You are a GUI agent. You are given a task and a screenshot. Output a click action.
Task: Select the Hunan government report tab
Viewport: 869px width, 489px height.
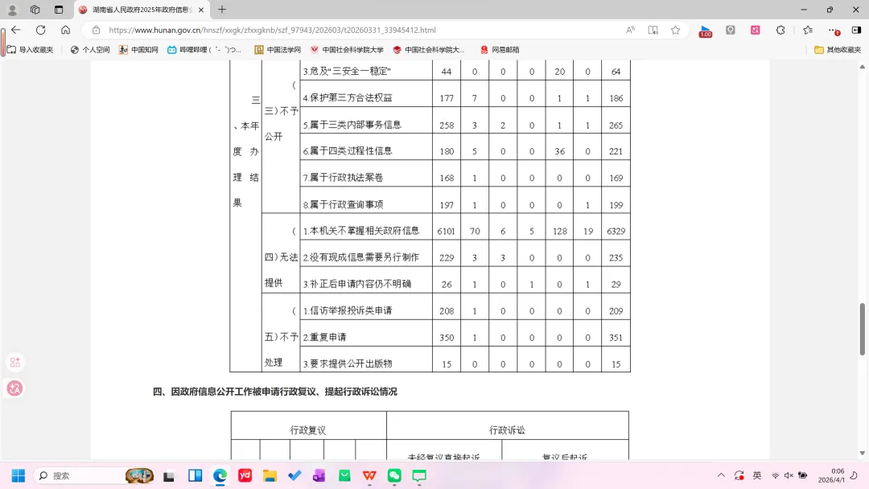pos(142,10)
